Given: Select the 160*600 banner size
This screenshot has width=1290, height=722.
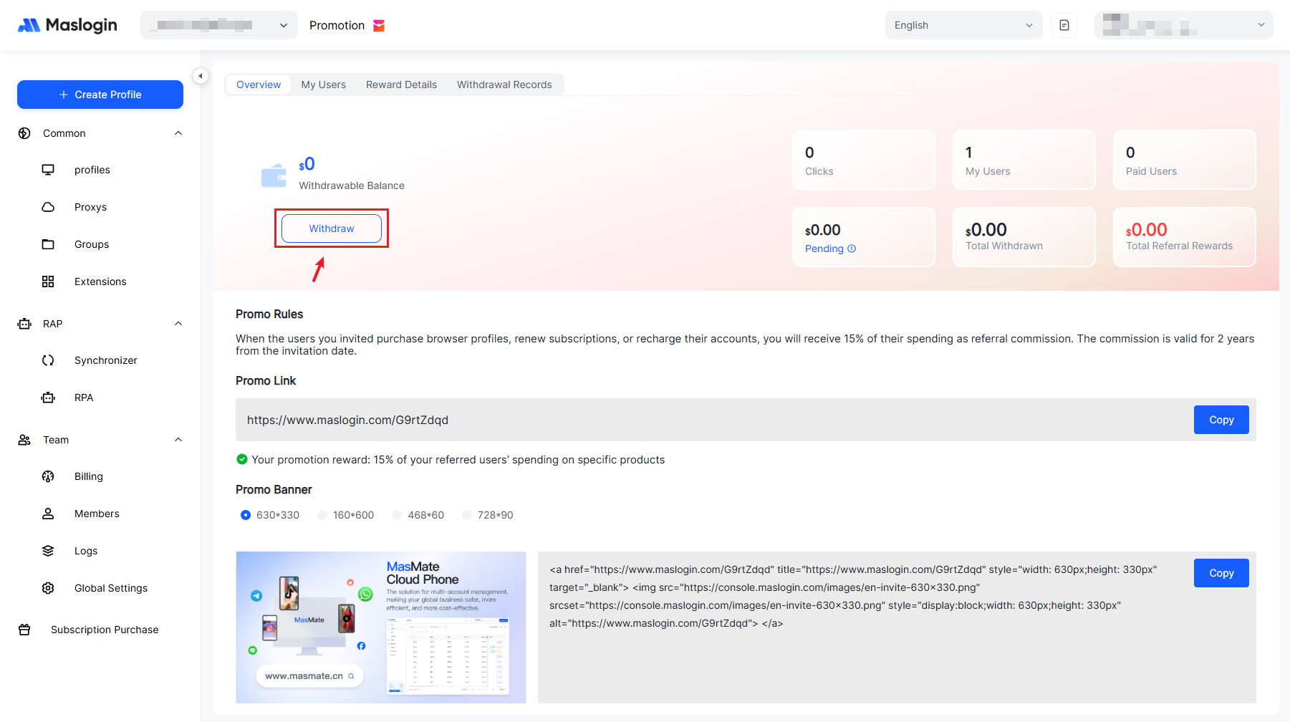Looking at the screenshot, I should click(322, 515).
